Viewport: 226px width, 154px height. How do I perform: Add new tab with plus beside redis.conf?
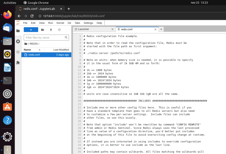tap(161, 29)
